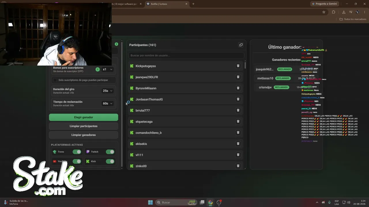
Task: Show hidden system tray icons
Action: point(317,202)
